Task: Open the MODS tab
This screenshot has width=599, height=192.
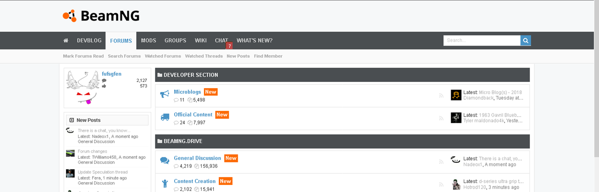Action: [x=148, y=41]
